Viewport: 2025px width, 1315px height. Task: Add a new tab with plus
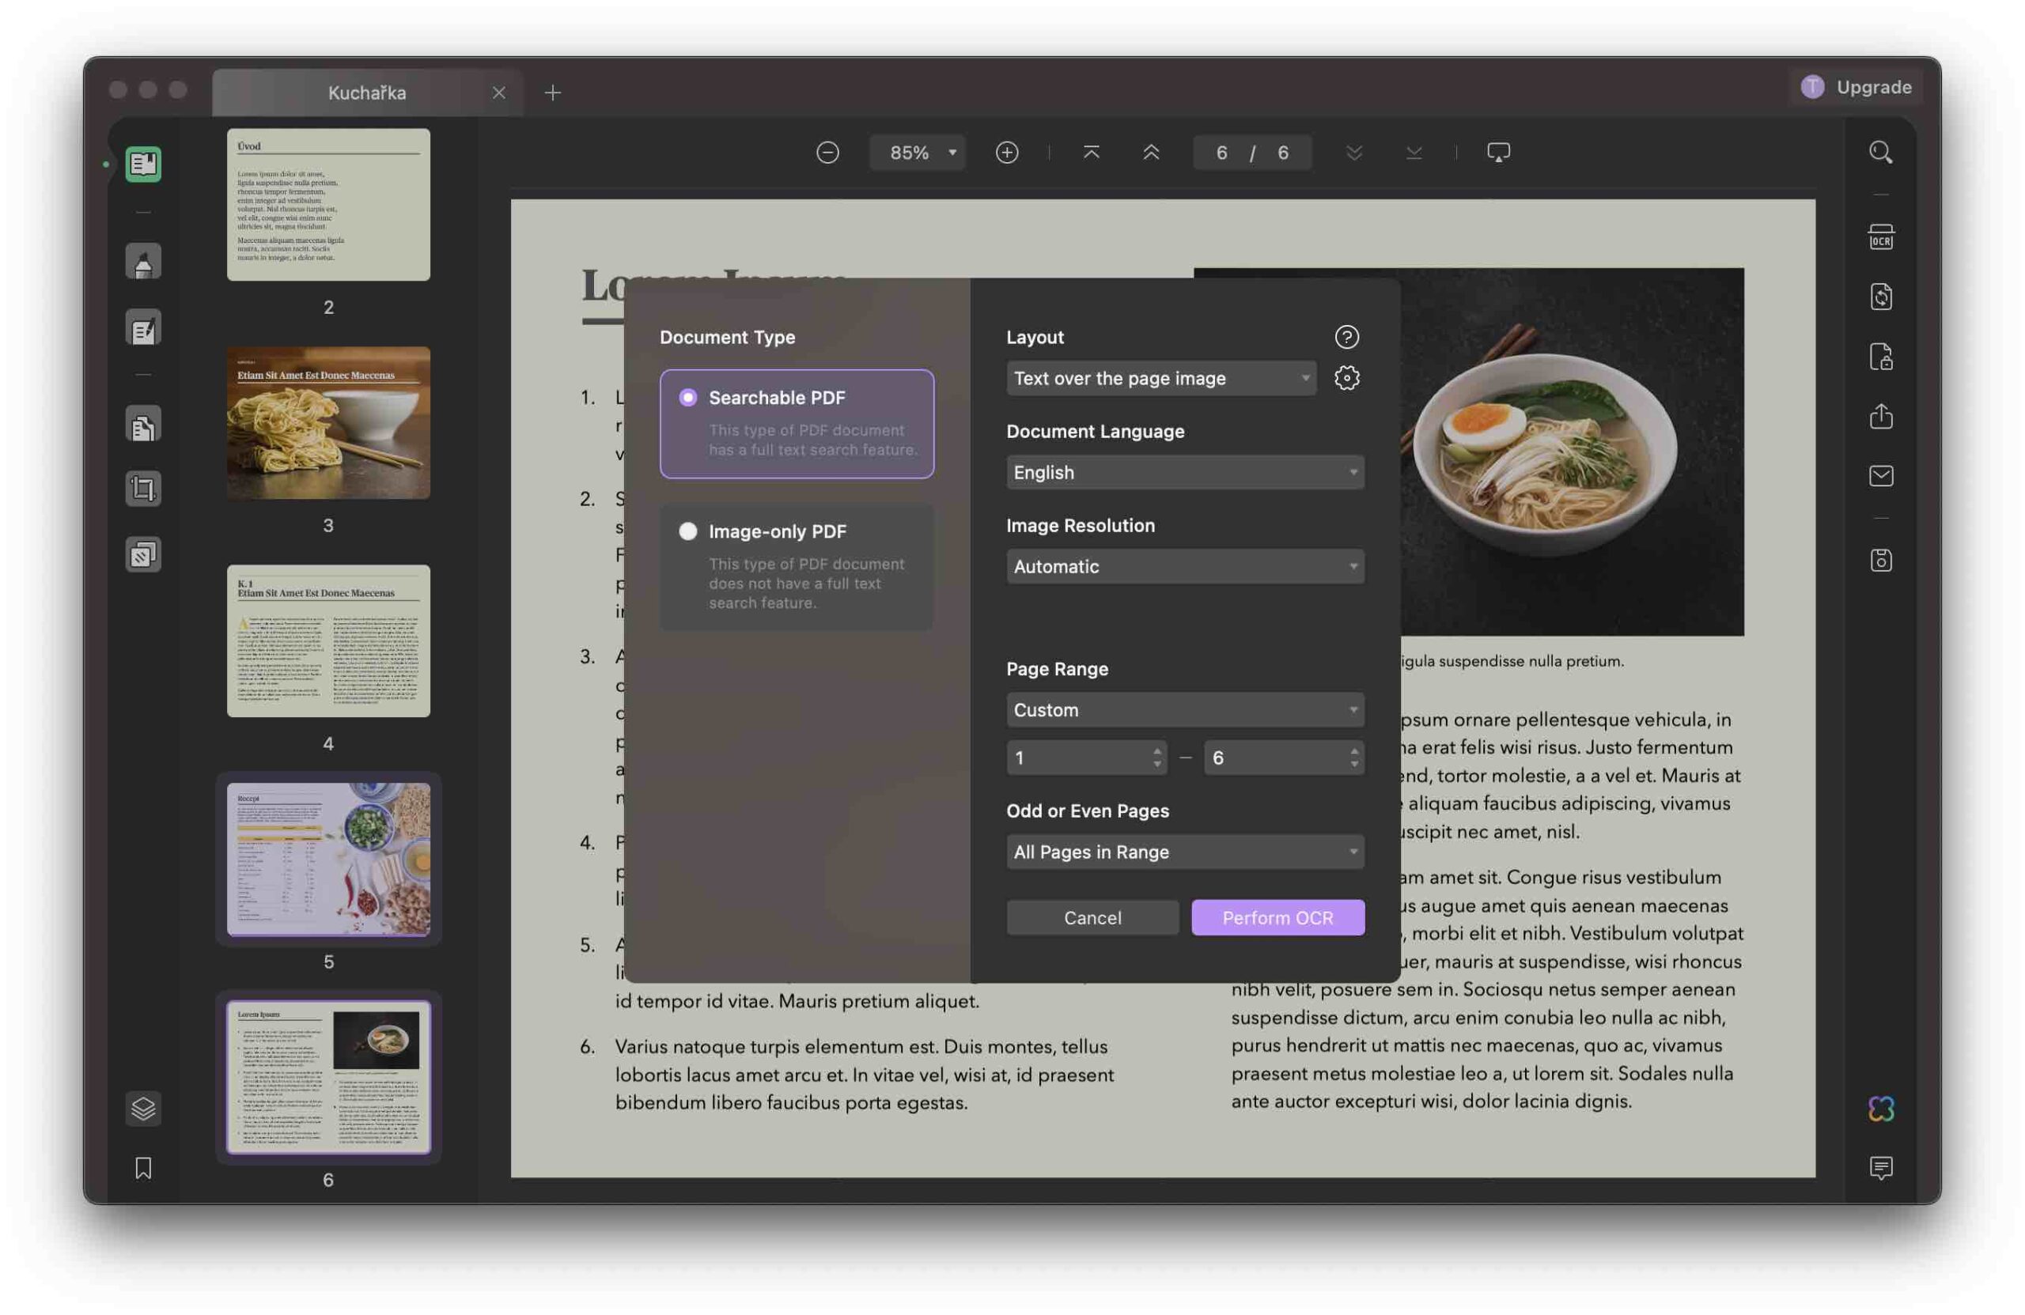point(552,93)
